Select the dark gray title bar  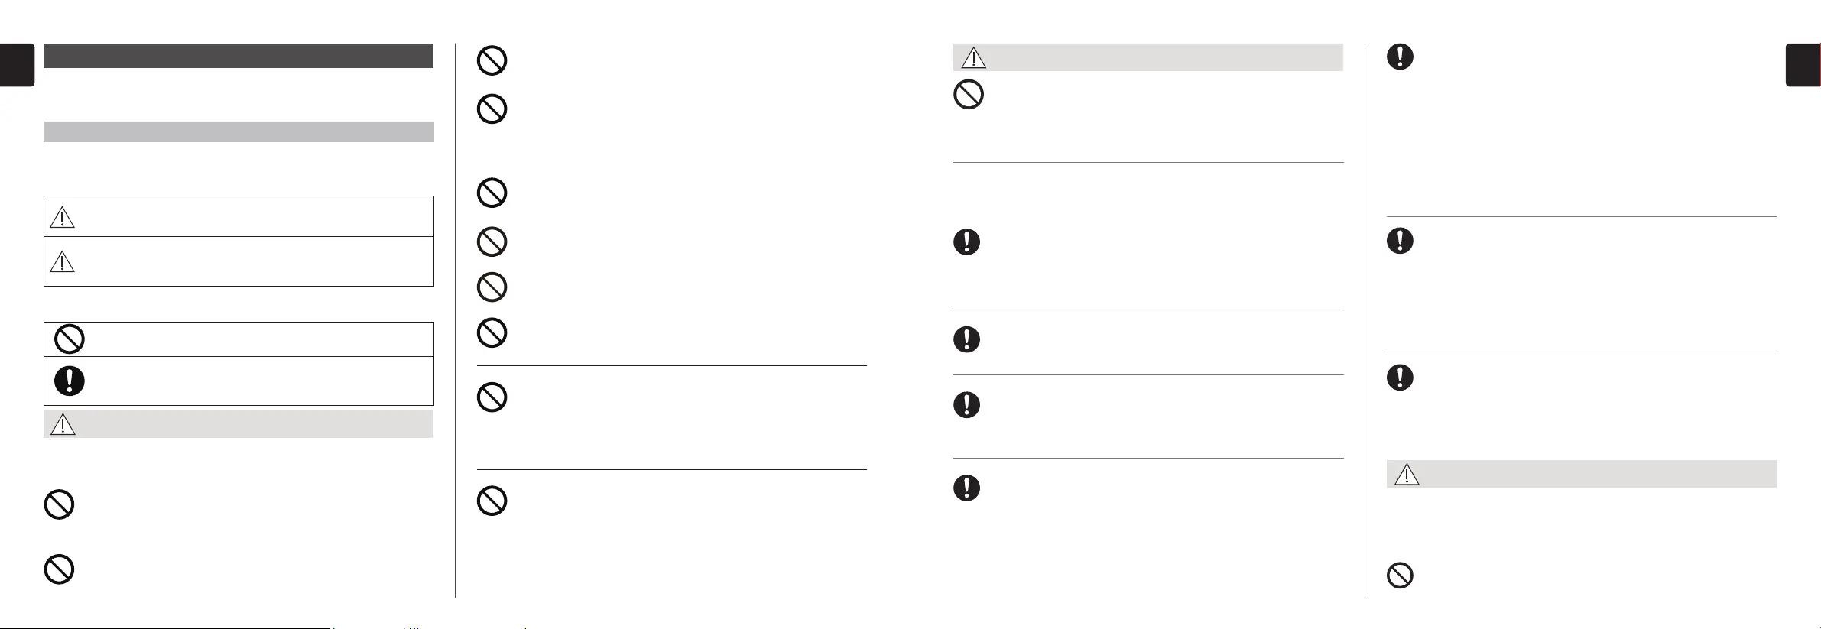239,56
